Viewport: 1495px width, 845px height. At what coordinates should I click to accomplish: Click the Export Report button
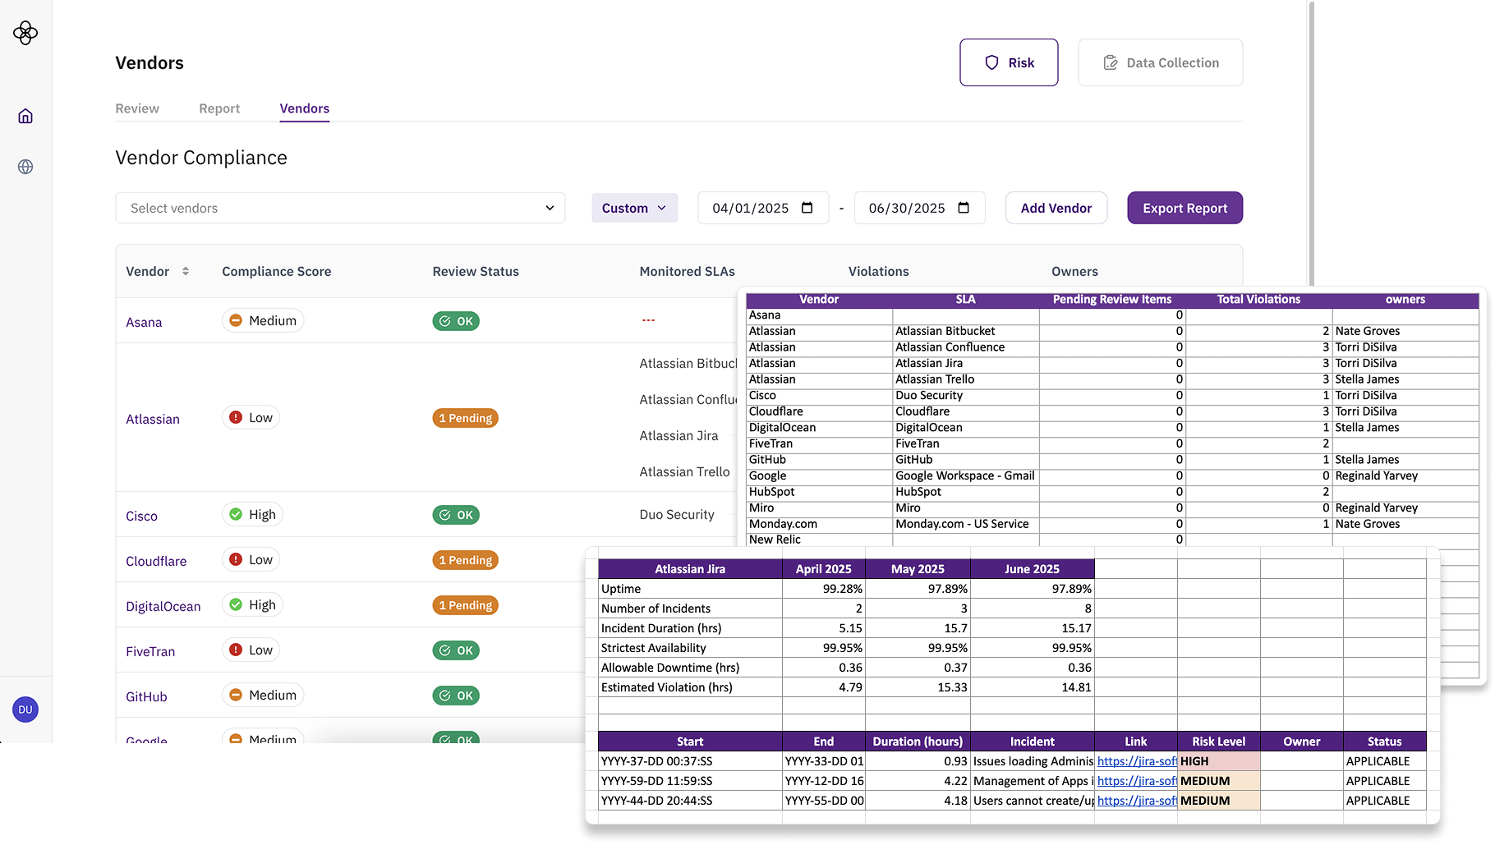[1184, 208]
